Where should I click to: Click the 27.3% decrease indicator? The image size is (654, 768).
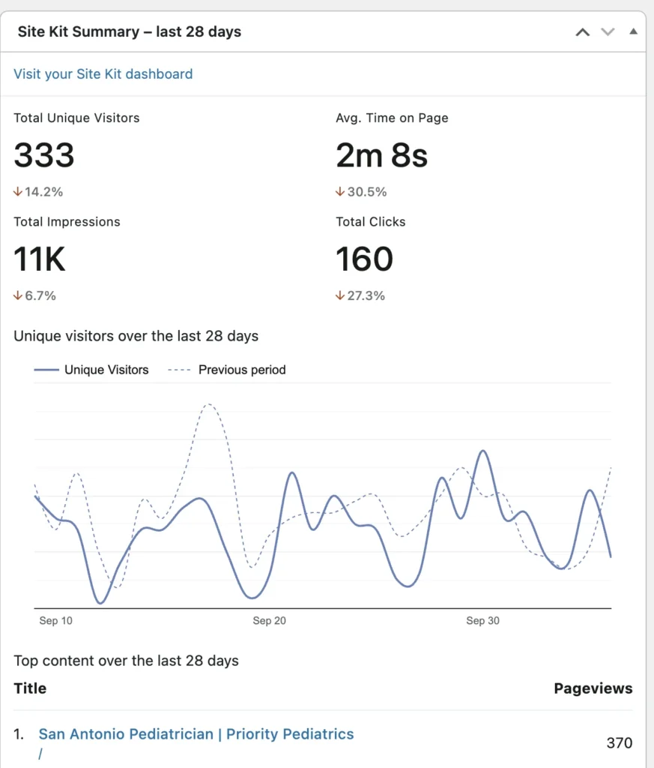click(x=360, y=295)
